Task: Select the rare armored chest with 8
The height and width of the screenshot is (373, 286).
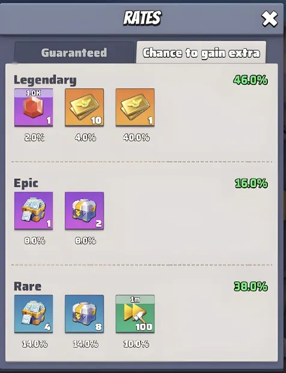Action: click(84, 314)
